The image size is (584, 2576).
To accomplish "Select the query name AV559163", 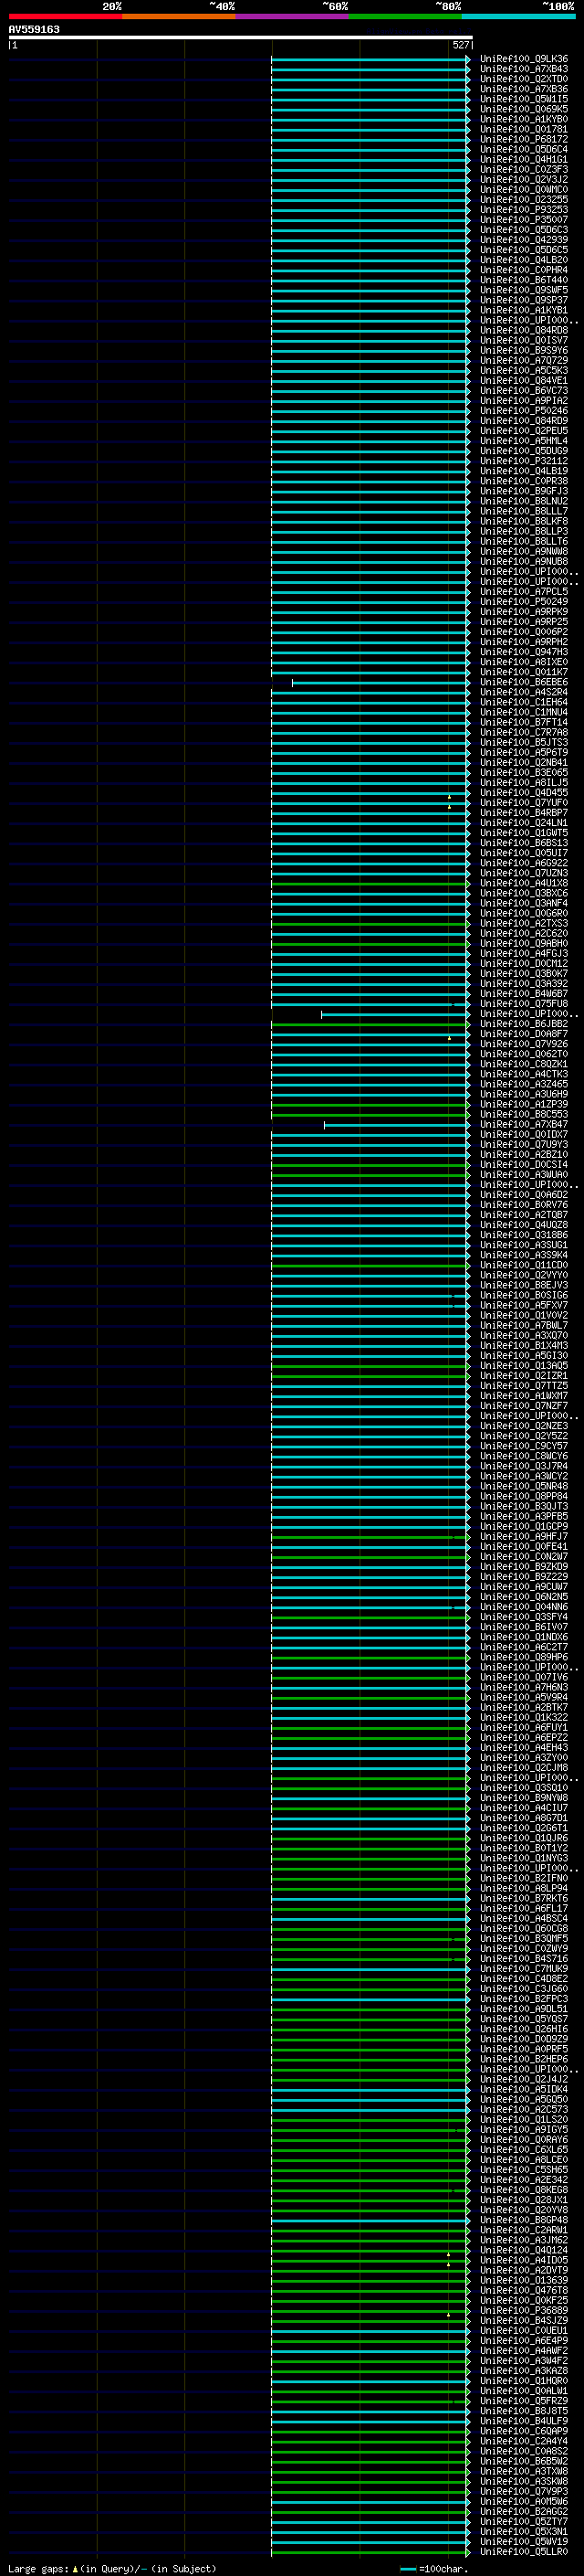I will [x=34, y=30].
